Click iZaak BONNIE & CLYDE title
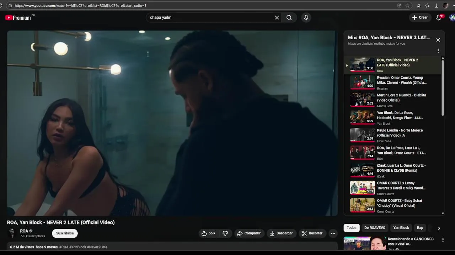Image resolution: width=455 pixels, height=255 pixels. pyautogui.click(x=401, y=168)
